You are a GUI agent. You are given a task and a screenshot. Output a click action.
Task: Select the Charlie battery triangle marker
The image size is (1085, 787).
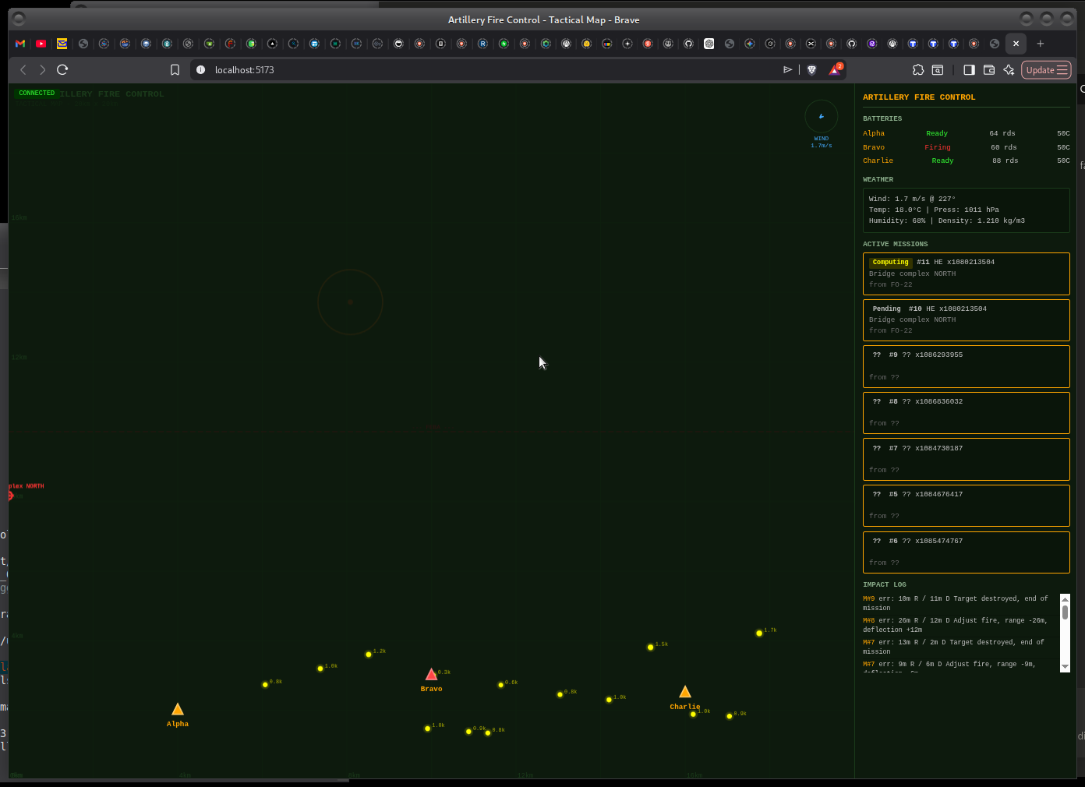(x=684, y=690)
